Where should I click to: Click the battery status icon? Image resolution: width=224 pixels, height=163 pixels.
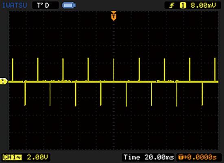[x=69, y=5]
